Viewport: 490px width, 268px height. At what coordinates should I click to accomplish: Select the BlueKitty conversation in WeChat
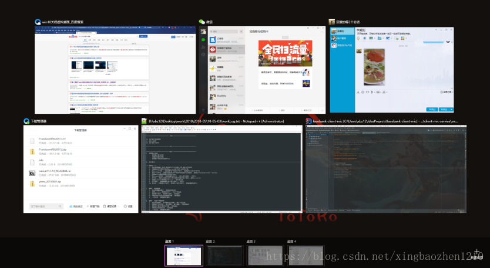[x=227, y=97]
